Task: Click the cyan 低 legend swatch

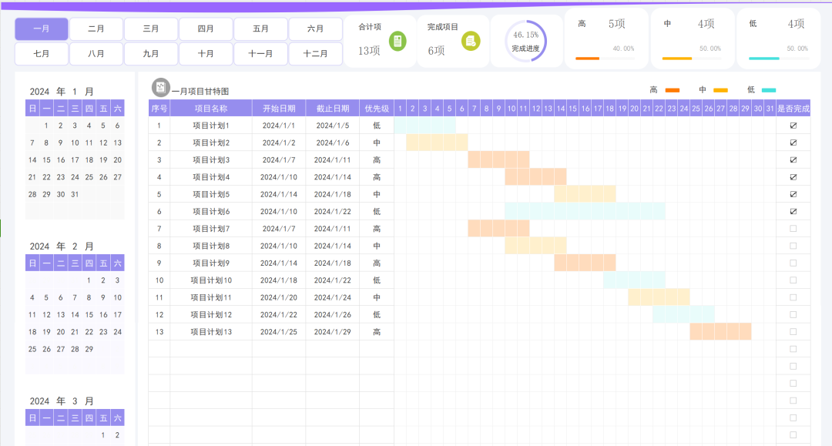Action: [x=769, y=90]
